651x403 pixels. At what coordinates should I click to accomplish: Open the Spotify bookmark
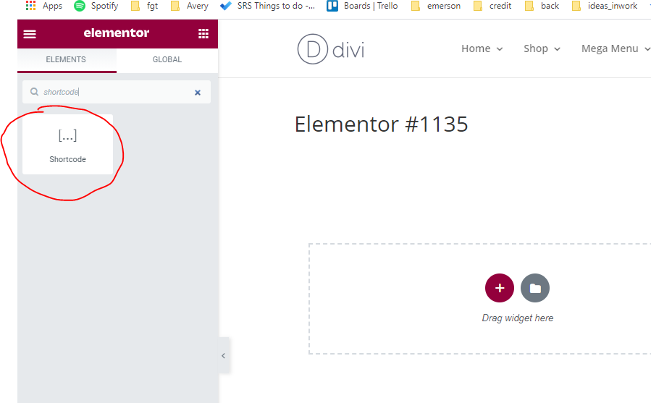pos(96,6)
